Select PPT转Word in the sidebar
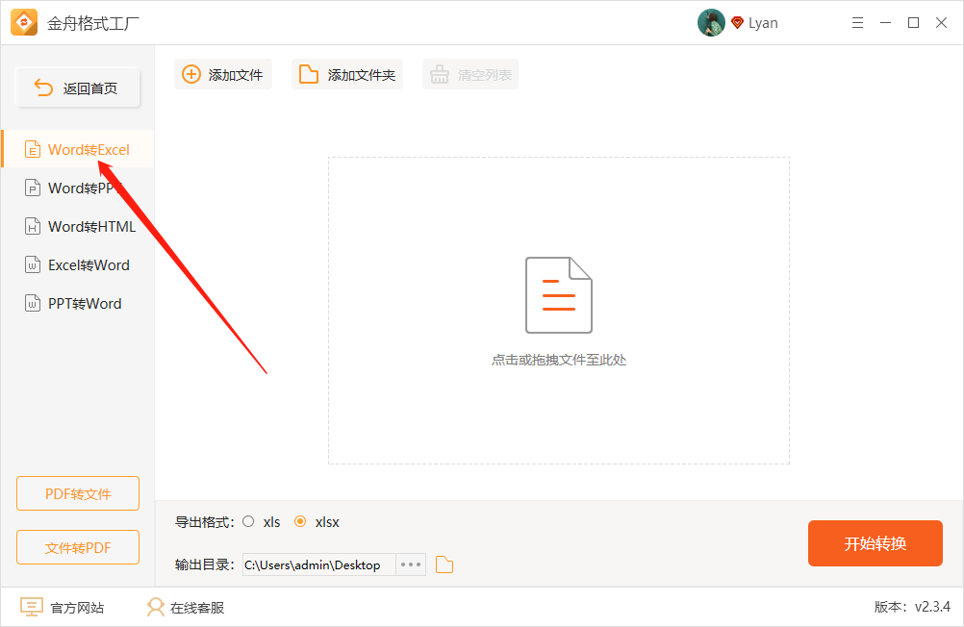964x627 pixels. point(78,303)
